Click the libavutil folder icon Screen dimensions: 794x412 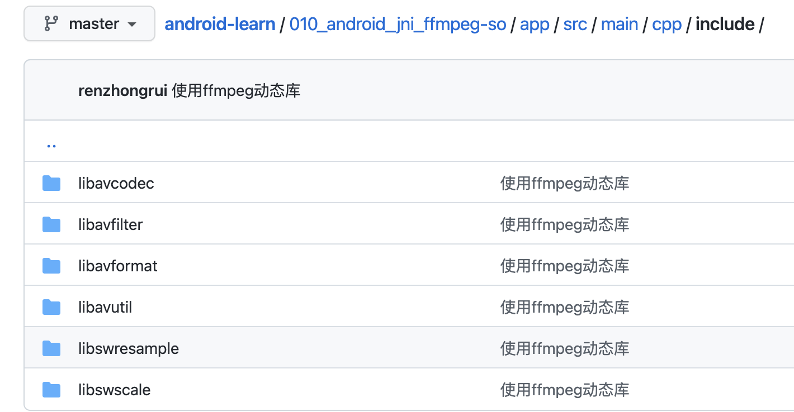tap(51, 307)
